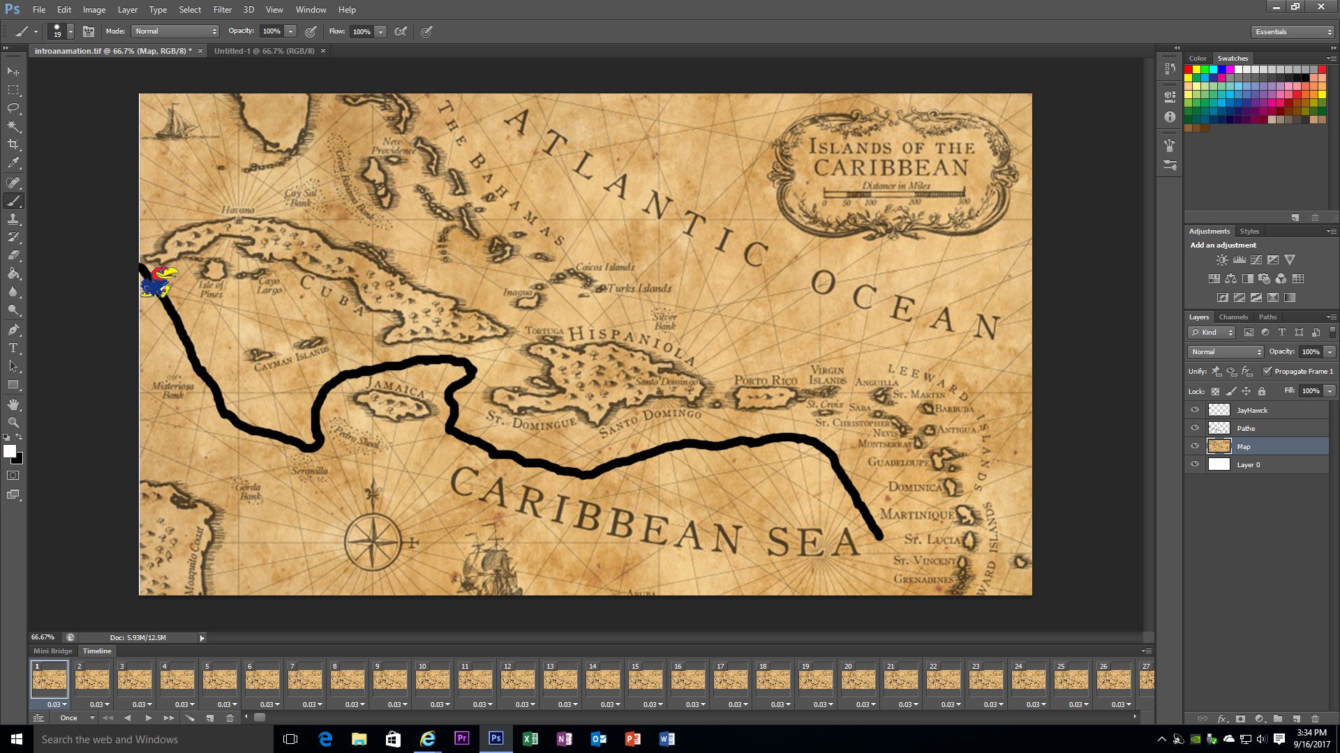
Task: Delete selected frames in Timeline
Action: pyautogui.click(x=230, y=717)
